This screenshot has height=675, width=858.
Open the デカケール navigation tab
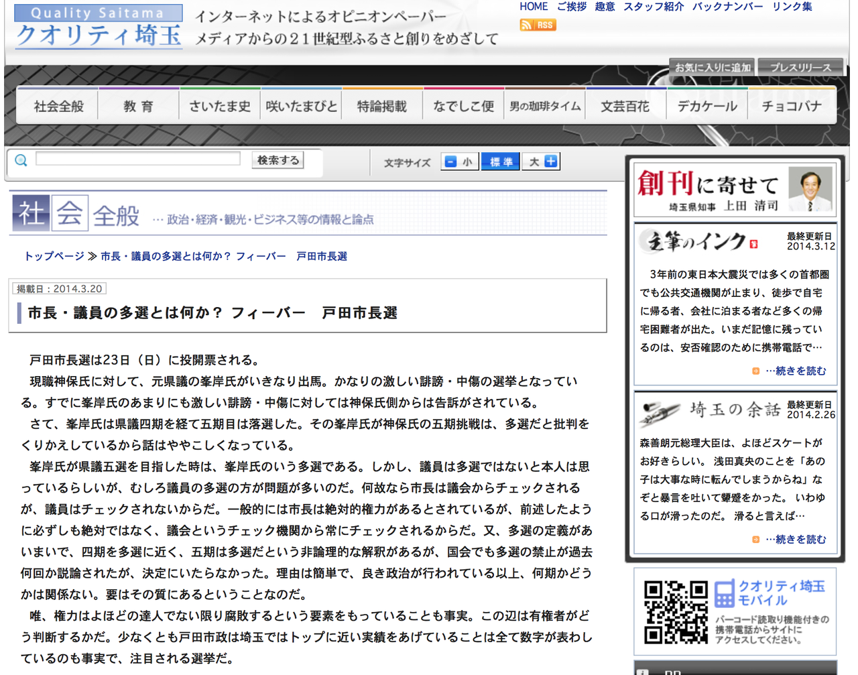(x=707, y=106)
